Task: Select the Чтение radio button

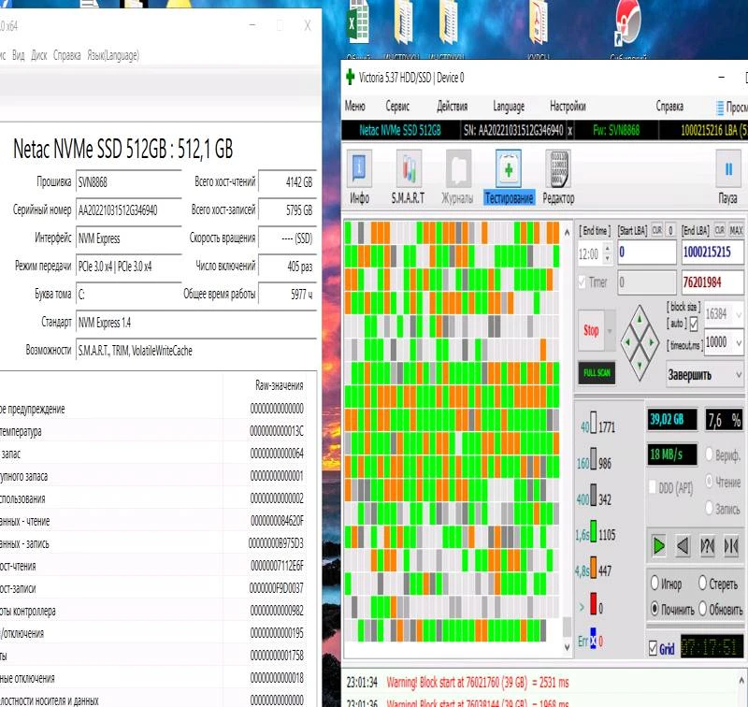Action: (709, 481)
